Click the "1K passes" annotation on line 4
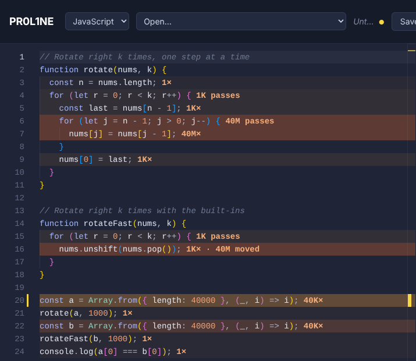Viewport: 416px width, 361px height. click(x=218, y=95)
